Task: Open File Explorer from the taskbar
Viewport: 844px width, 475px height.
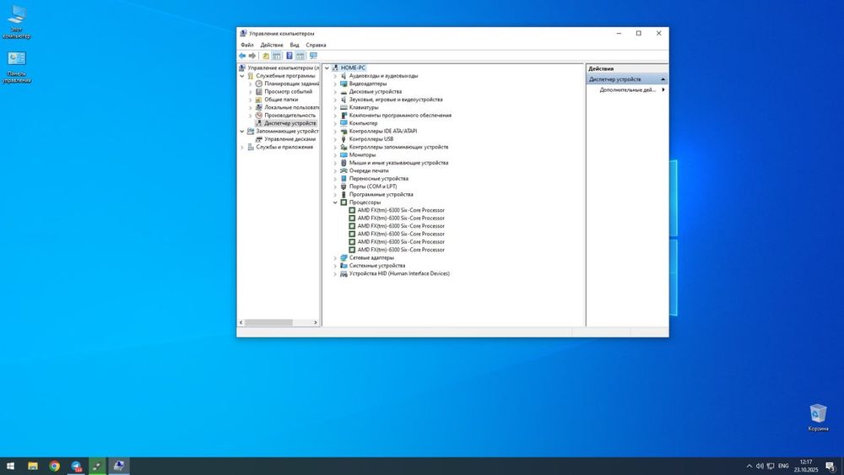Action: click(33, 466)
